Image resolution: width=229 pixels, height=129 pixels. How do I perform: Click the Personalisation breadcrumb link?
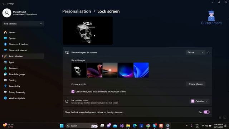77,11
